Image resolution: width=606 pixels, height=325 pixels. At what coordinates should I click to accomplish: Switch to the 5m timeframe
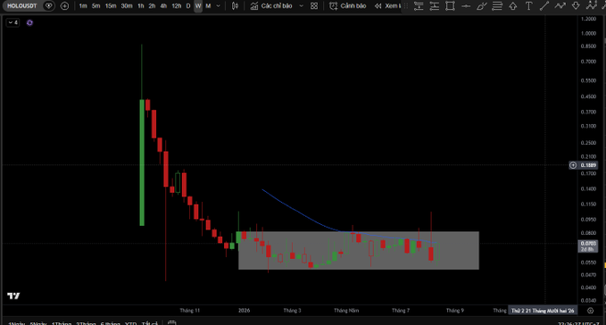point(95,5)
